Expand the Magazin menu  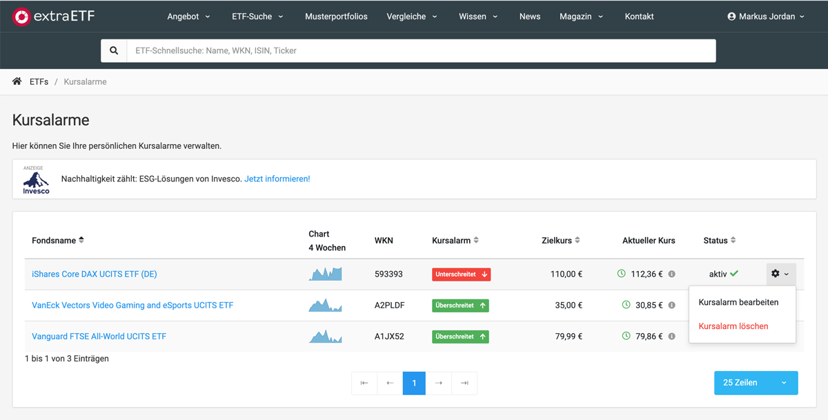point(582,17)
